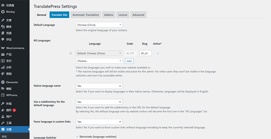Open Plugins plug icon (插件)
This screenshot has height=139, width=271.
tap(3, 110)
